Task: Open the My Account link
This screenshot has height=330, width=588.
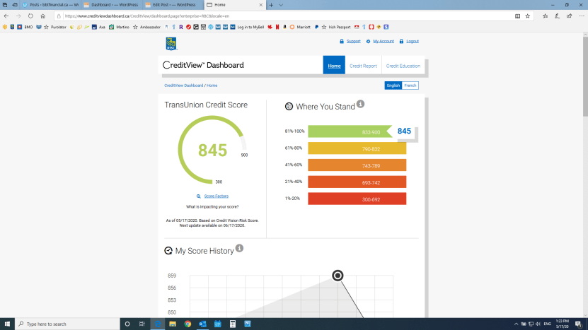Action: pyautogui.click(x=383, y=41)
